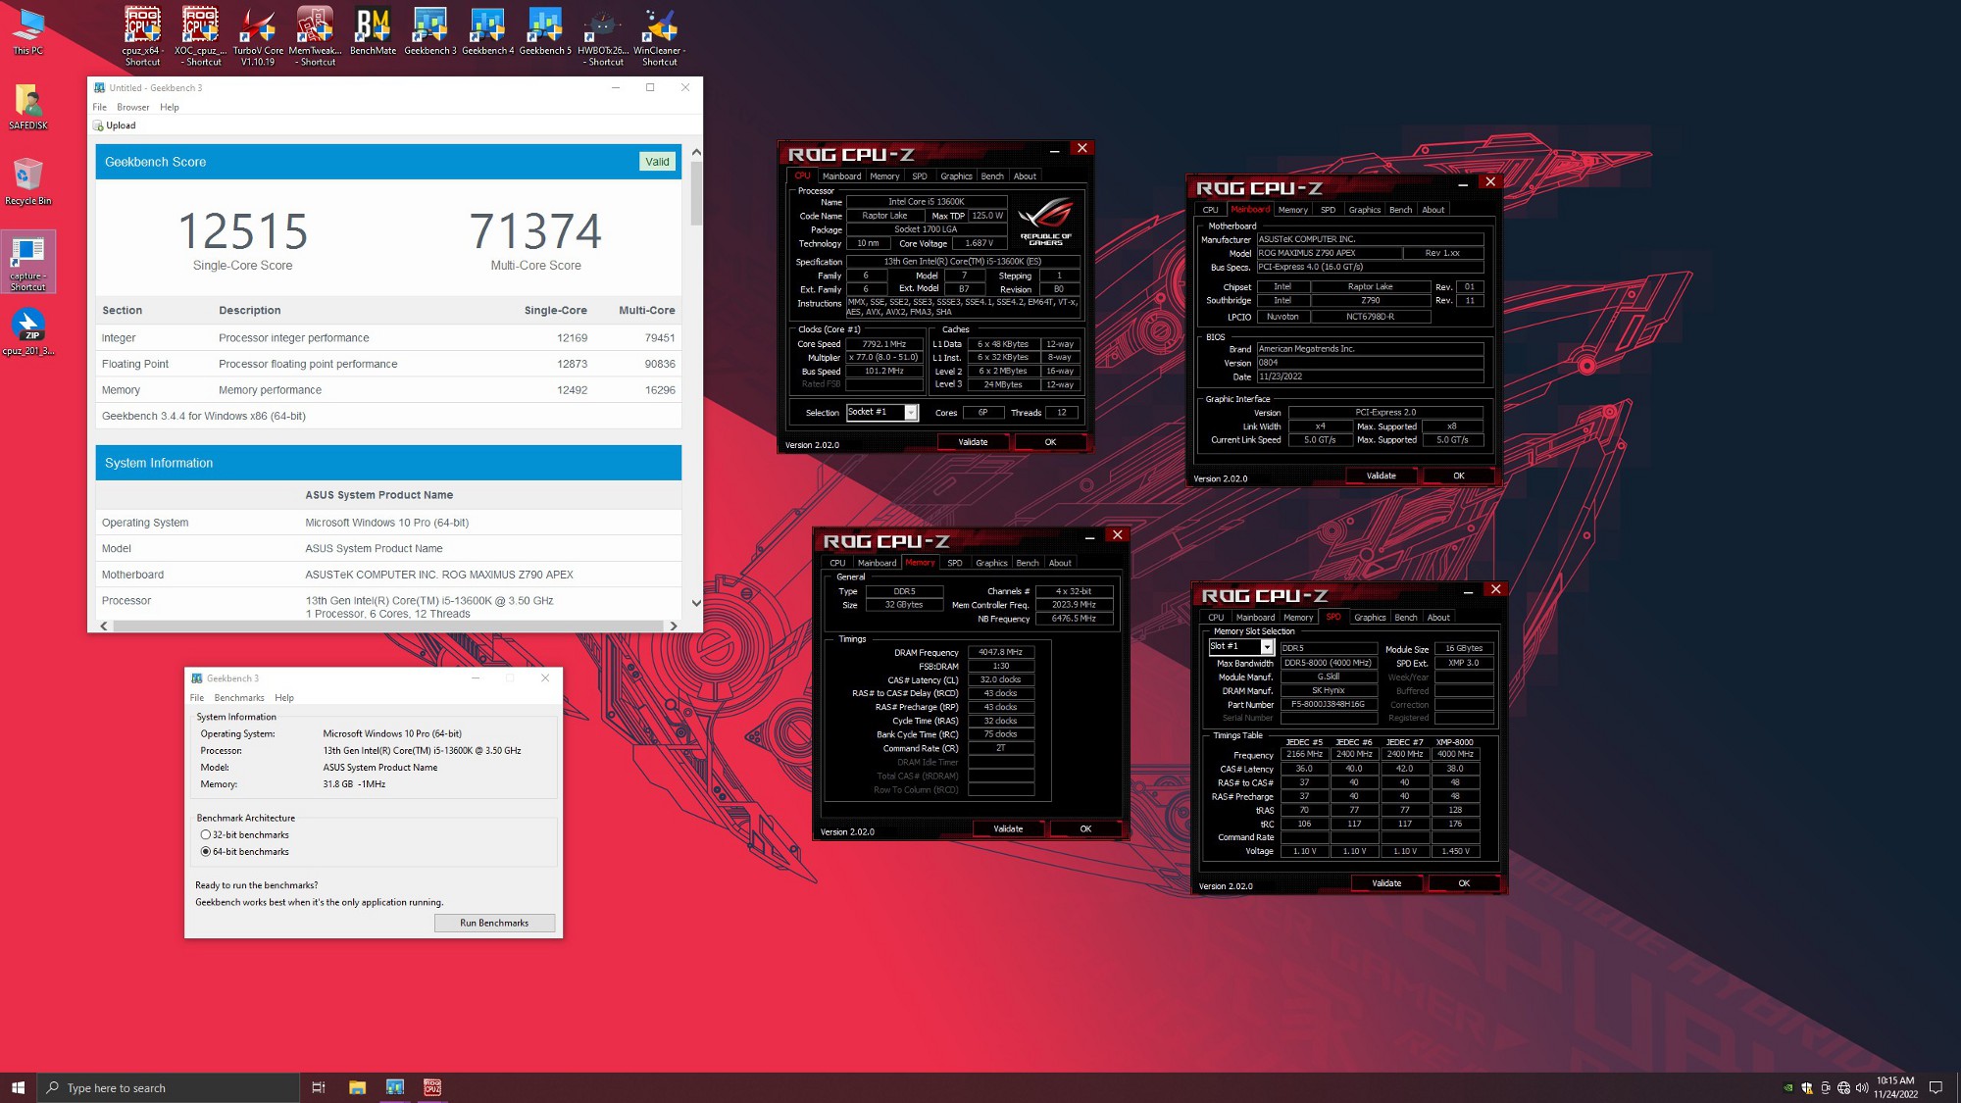Click scroll-down arrow in Geekbench results
The width and height of the screenshot is (1961, 1103).
point(696,604)
